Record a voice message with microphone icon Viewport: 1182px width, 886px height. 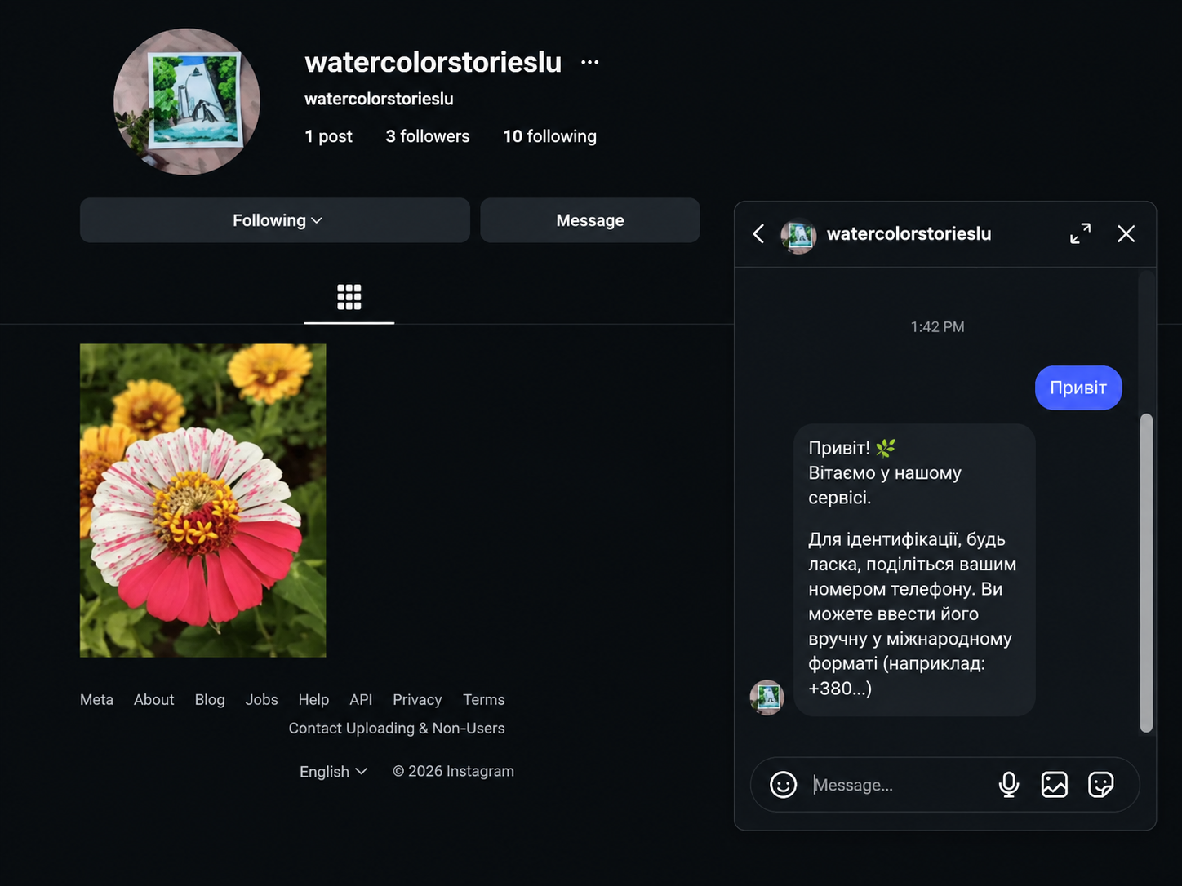(x=1009, y=785)
